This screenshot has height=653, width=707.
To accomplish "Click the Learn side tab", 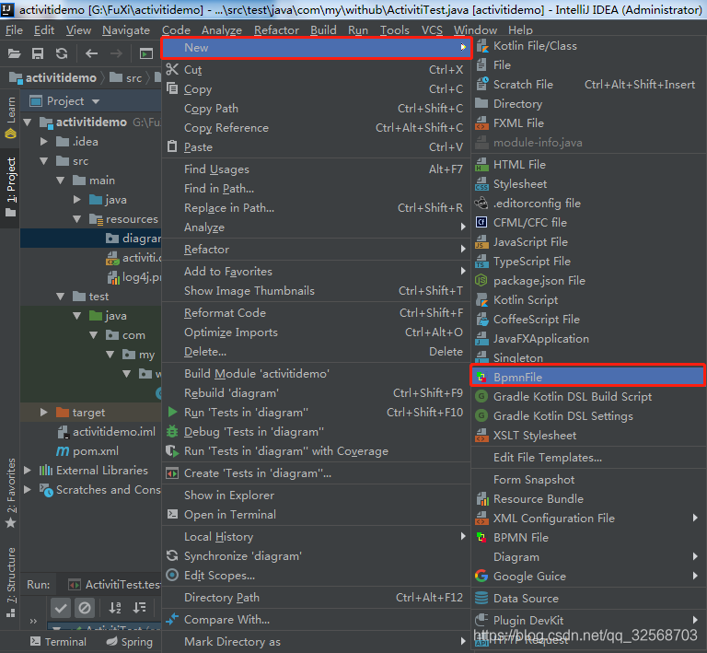I will (11, 118).
